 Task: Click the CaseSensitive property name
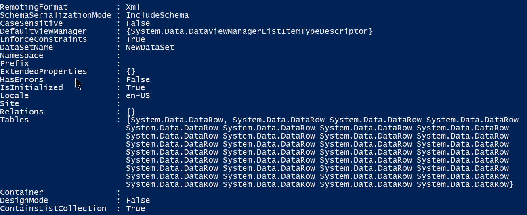tap(31, 23)
